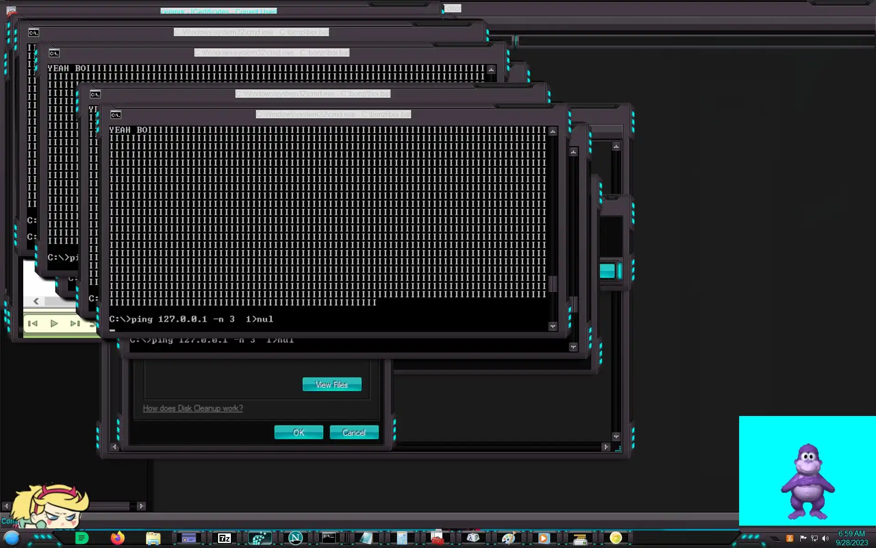This screenshot has height=548, width=876.
Task: Open the front cmd window system menu icon
Action: click(116, 115)
